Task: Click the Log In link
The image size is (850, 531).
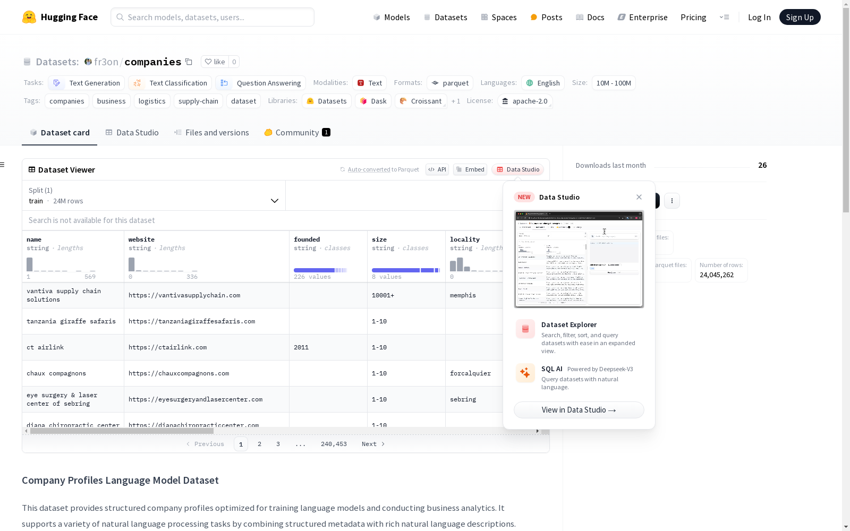Action: (759, 17)
